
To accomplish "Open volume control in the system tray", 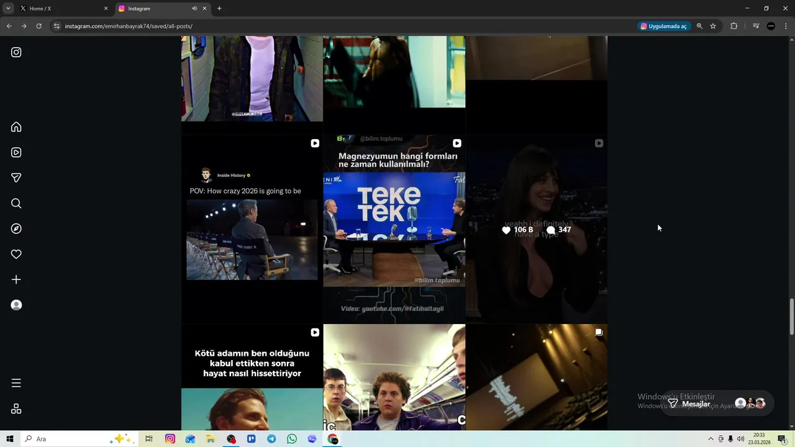I will click(740, 439).
